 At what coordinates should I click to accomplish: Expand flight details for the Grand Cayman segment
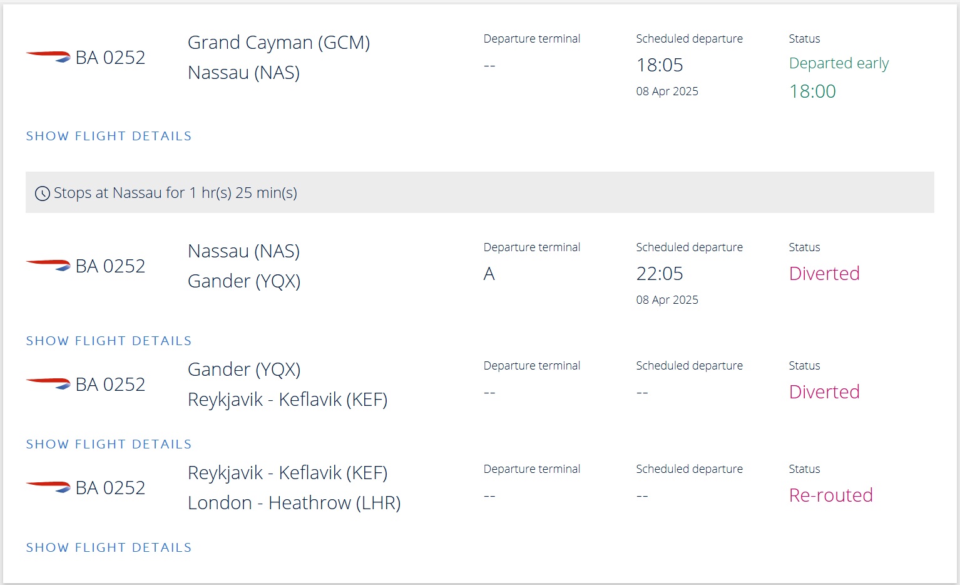[108, 136]
